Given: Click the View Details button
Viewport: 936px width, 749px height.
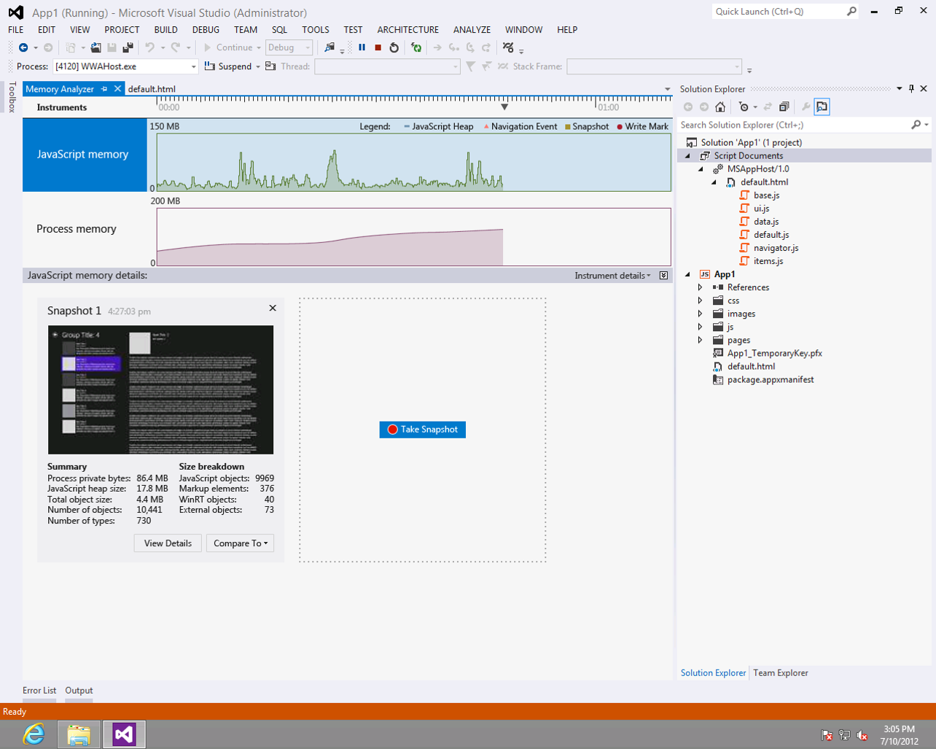Looking at the screenshot, I should click(x=168, y=543).
